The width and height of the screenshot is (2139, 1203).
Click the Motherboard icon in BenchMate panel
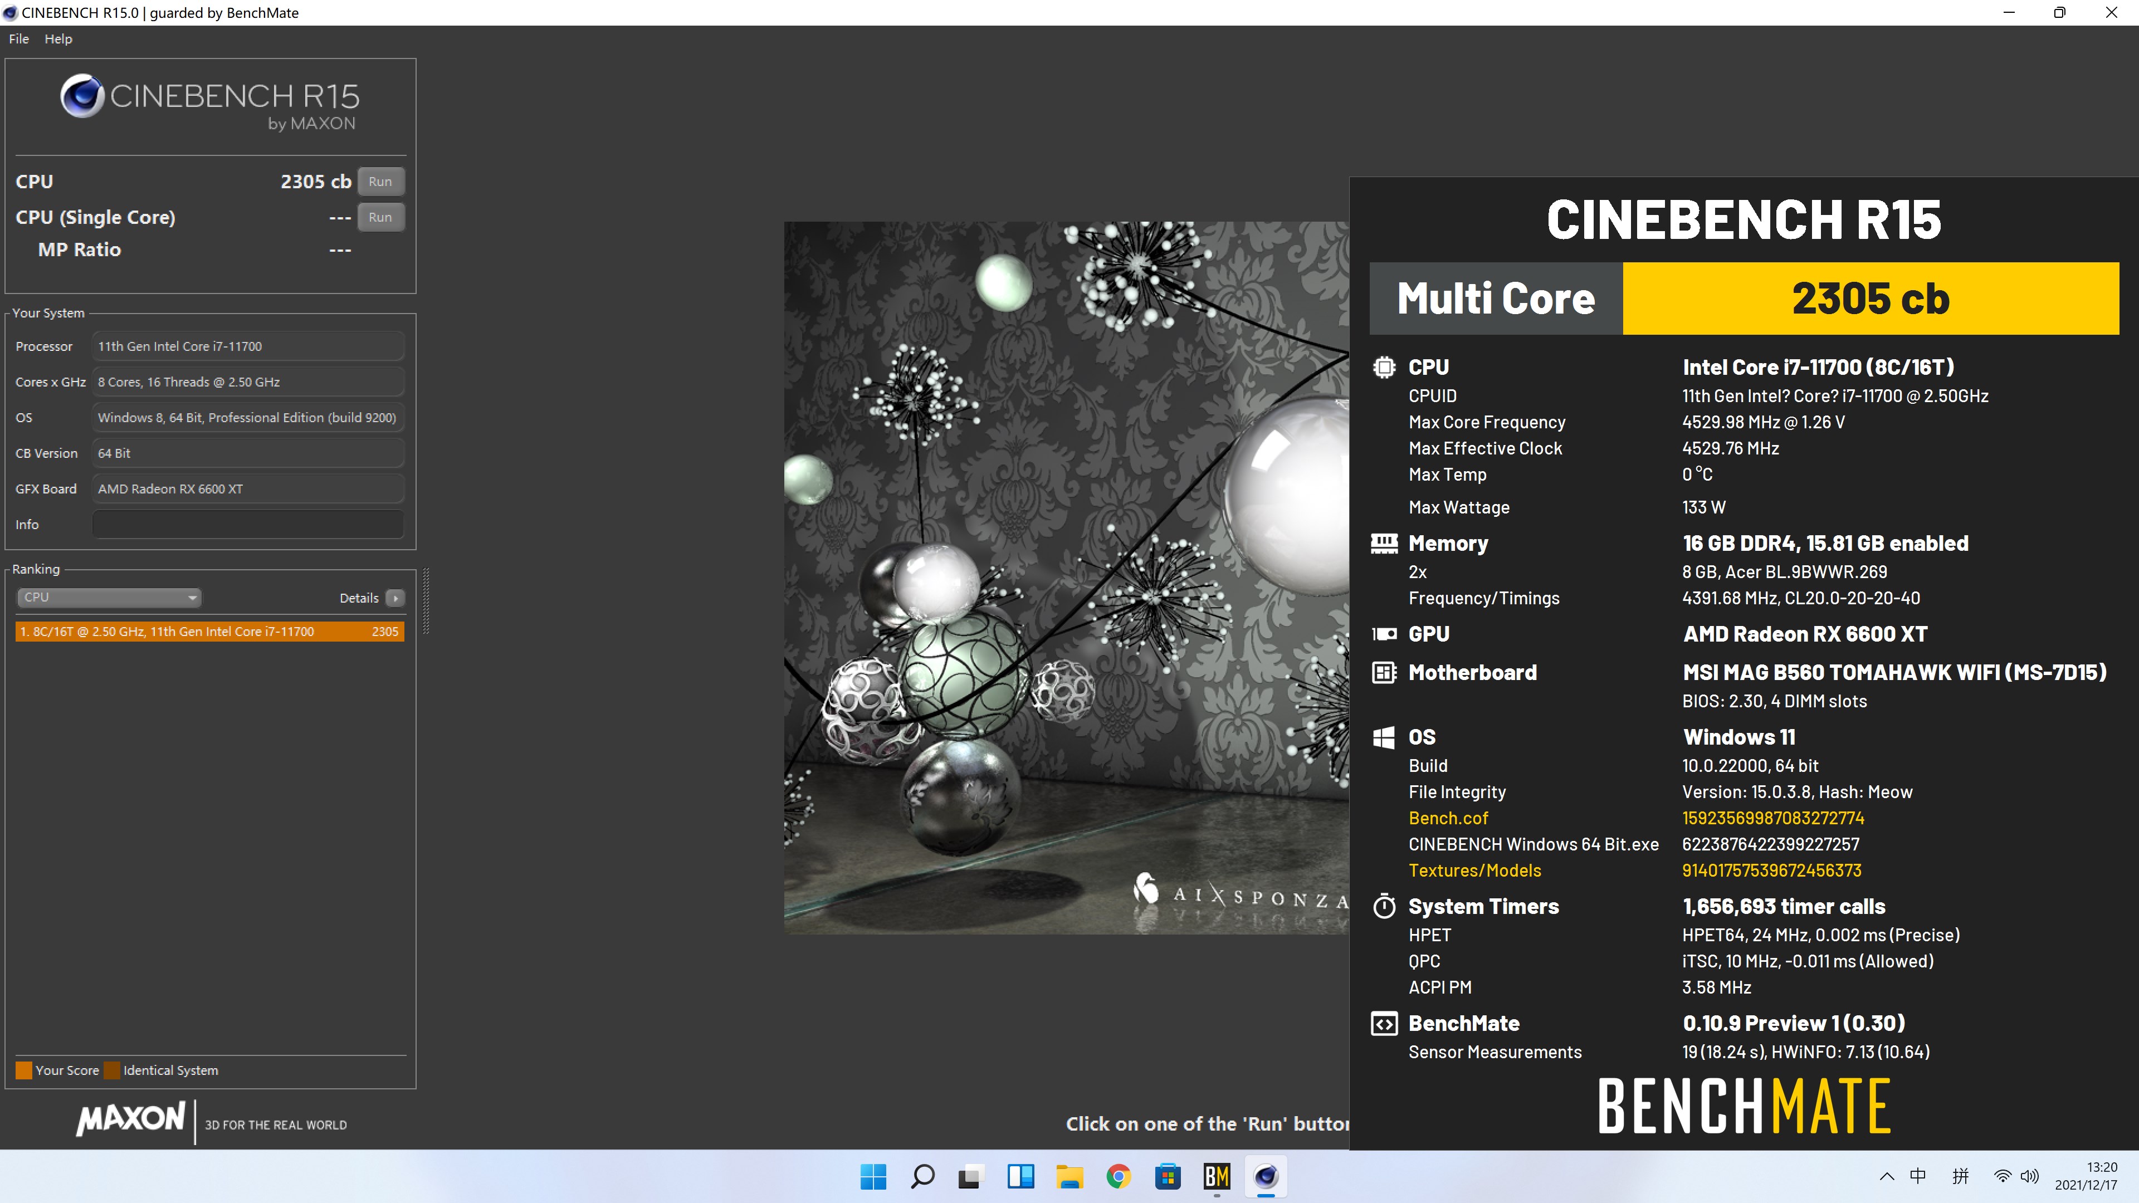pyautogui.click(x=1384, y=672)
